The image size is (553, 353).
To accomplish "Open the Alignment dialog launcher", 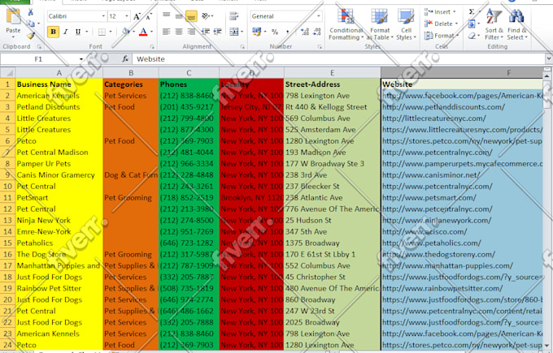I will (x=242, y=46).
